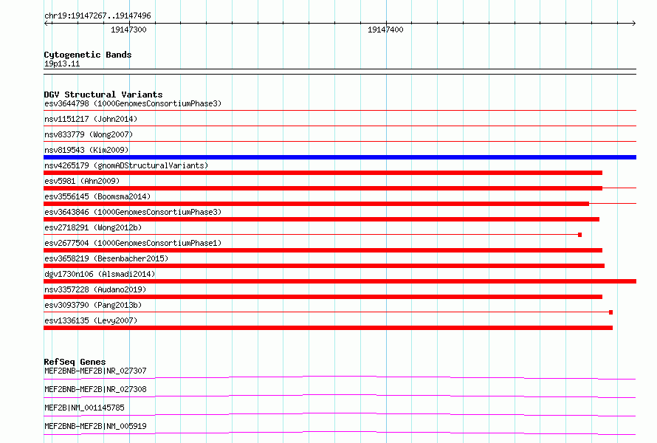Image resolution: width=657 pixels, height=443 pixels.
Task: Click the RefSeq Genes track title
Action: pos(75,362)
